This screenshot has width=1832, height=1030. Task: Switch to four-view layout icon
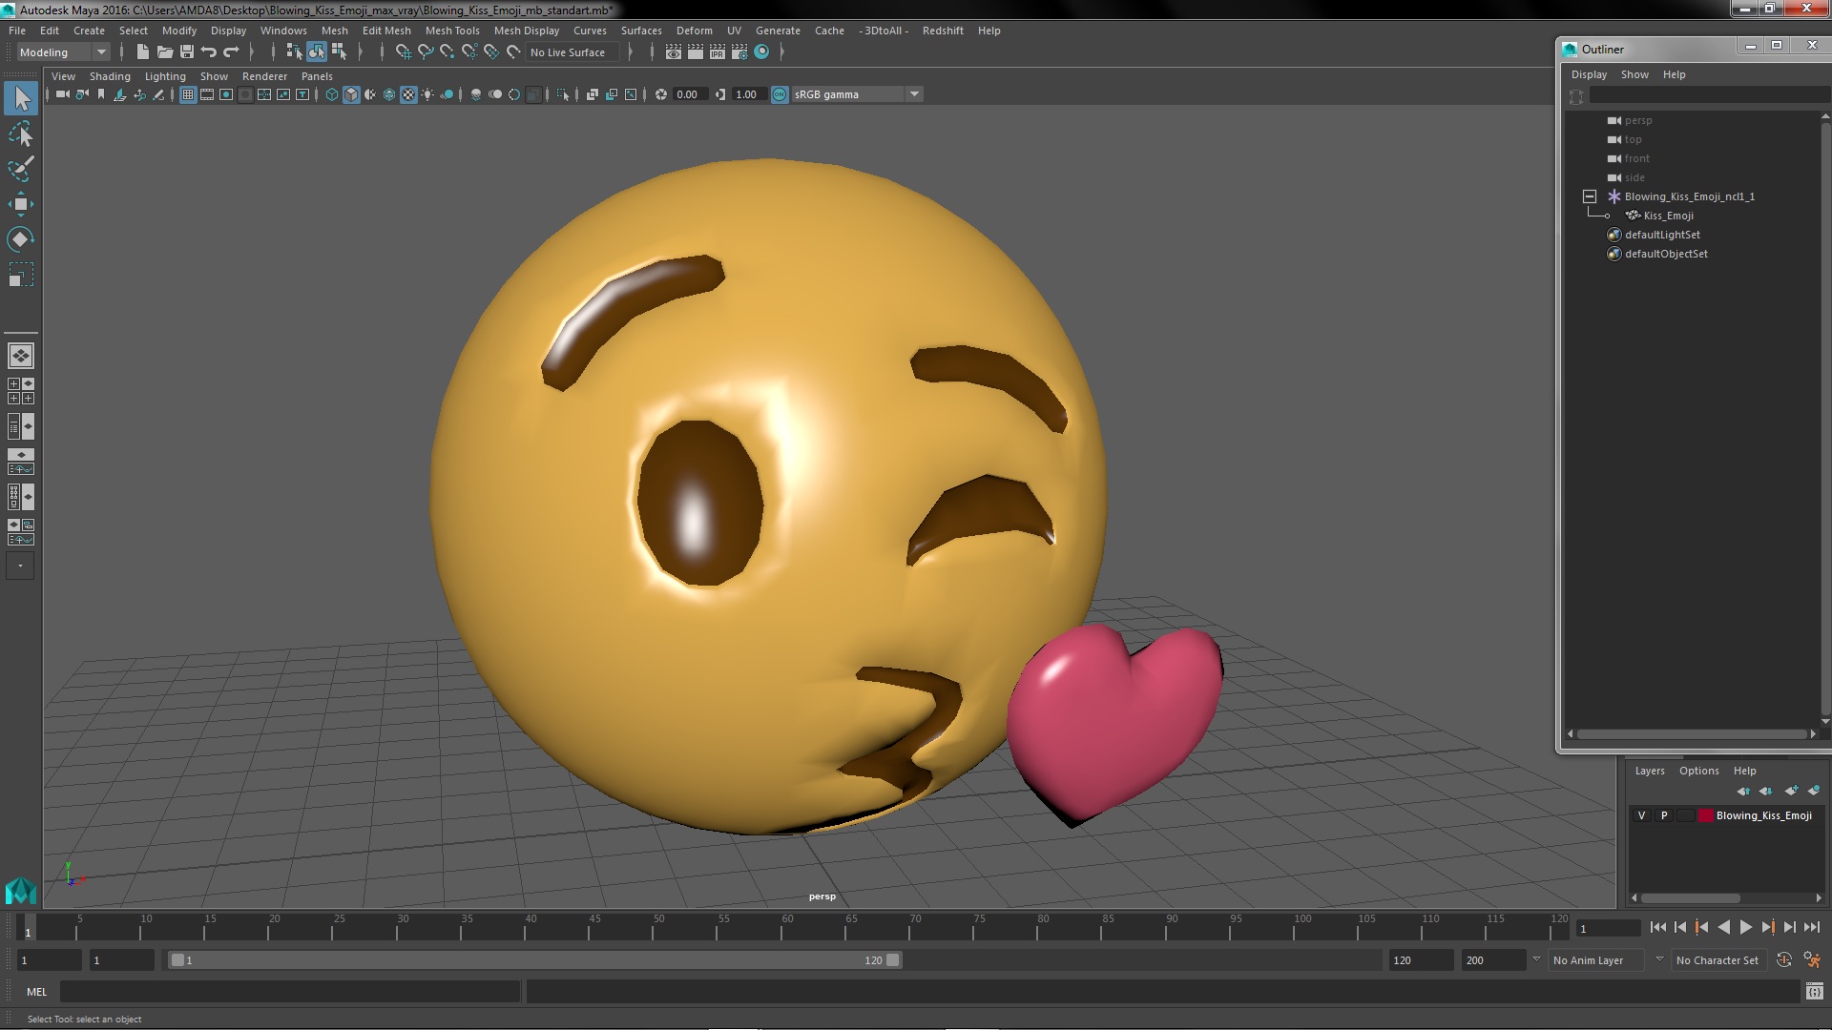(21, 391)
